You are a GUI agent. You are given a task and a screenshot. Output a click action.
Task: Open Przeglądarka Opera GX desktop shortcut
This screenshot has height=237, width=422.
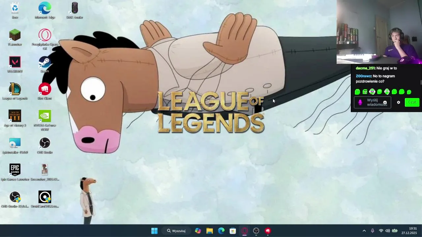(45, 39)
